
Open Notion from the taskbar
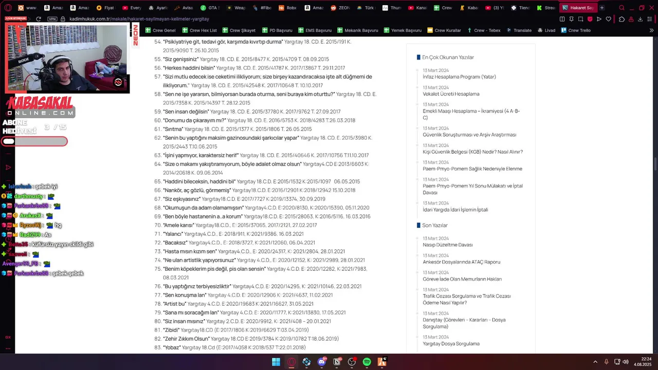coord(337,362)
